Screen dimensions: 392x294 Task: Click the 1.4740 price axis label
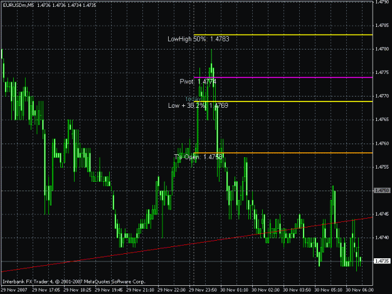[382, 238]
